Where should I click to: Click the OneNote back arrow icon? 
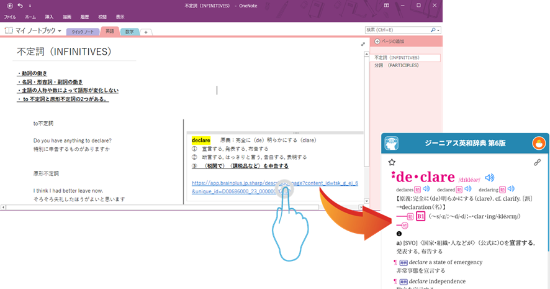pos(10,6)
